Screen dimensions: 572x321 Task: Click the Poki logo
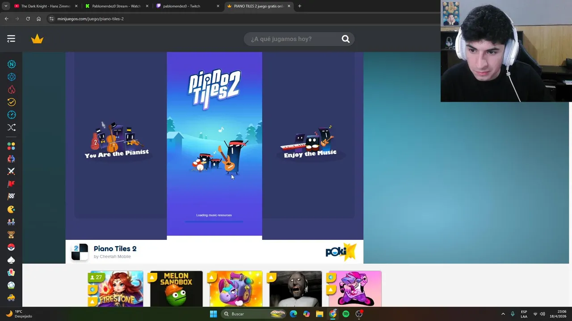(341, 252)
